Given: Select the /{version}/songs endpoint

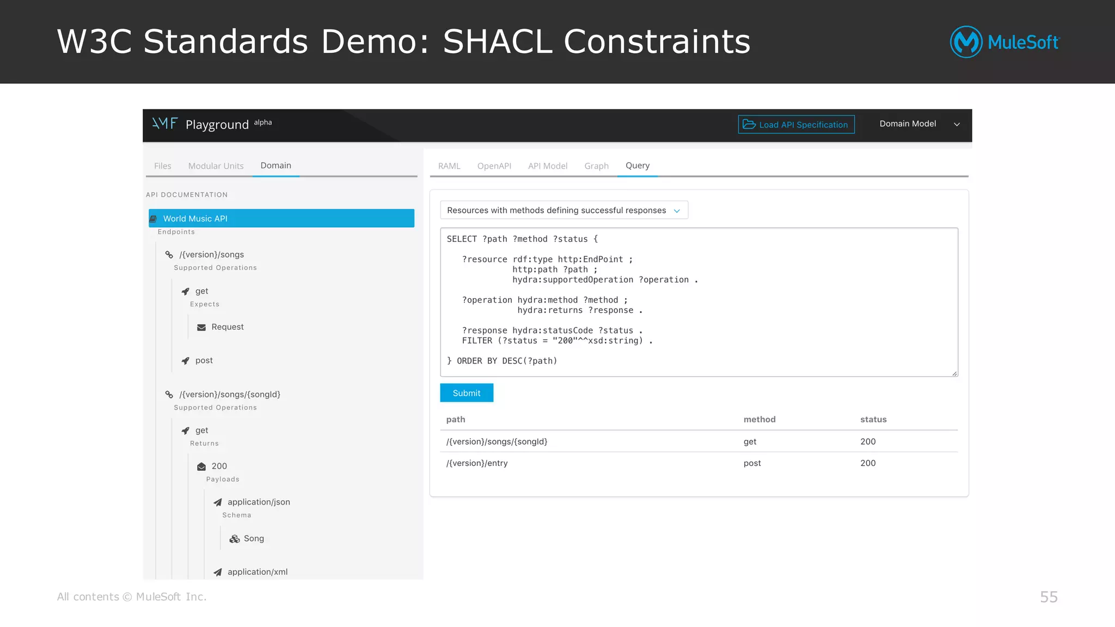Looking at the screenshot, I should pos(212,255).
